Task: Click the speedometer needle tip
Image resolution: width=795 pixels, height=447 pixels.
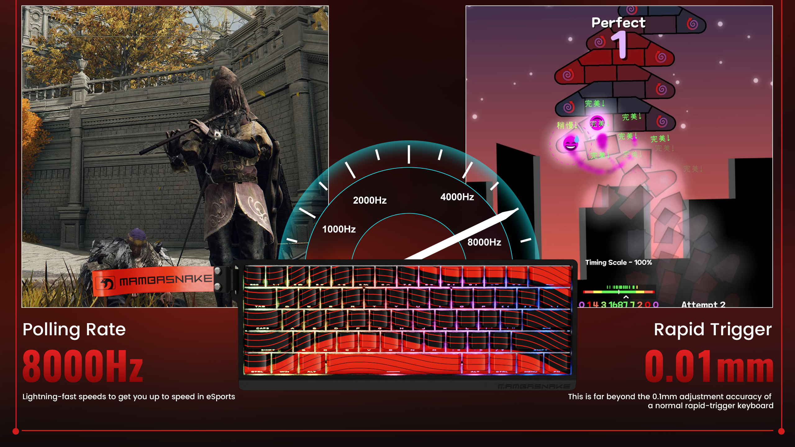Action: tap(516, 210)
